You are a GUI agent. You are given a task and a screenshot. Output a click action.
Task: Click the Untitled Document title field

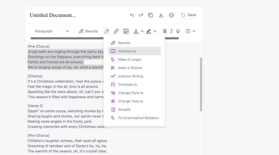point(53,15)
